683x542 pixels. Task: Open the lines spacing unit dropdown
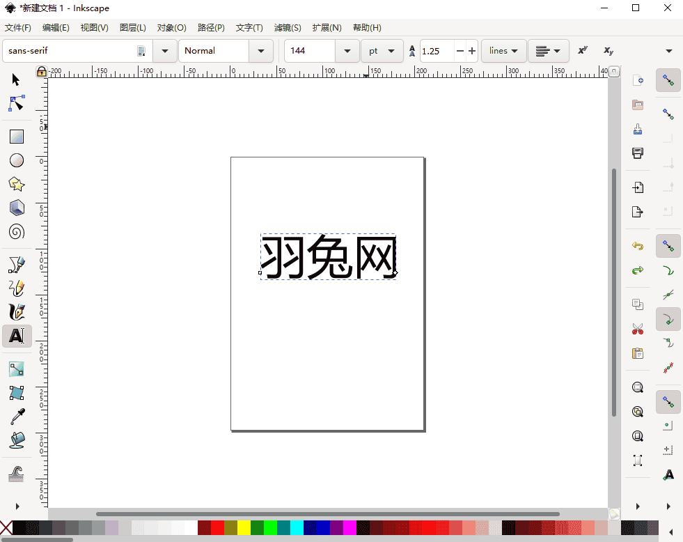click(504, 51)
